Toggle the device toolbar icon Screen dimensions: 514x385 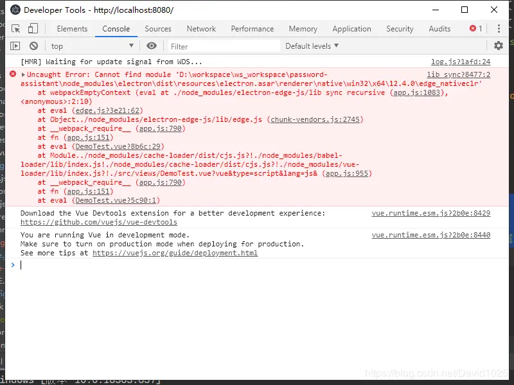pos(33,28)
